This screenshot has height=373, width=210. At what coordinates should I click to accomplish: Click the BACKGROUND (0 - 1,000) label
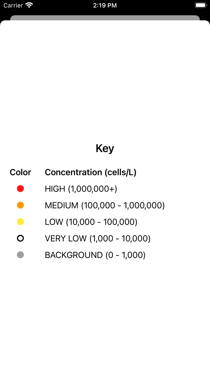pyautogui.click(x=95, y=255)
